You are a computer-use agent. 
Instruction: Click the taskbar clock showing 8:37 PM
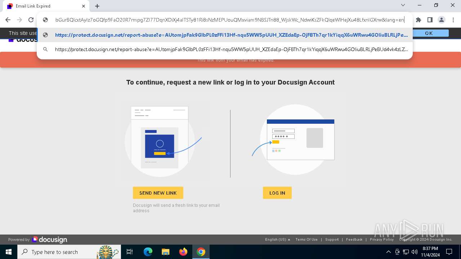coord(430,252)
